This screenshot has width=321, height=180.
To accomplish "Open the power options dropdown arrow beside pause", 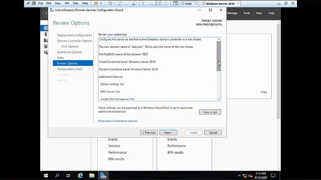I will [101, 3].
